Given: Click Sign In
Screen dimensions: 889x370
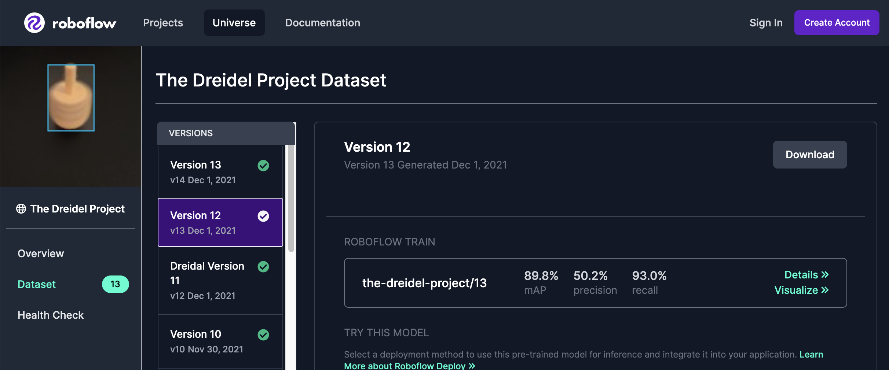Looking at the screenshot, I should 766,23.
